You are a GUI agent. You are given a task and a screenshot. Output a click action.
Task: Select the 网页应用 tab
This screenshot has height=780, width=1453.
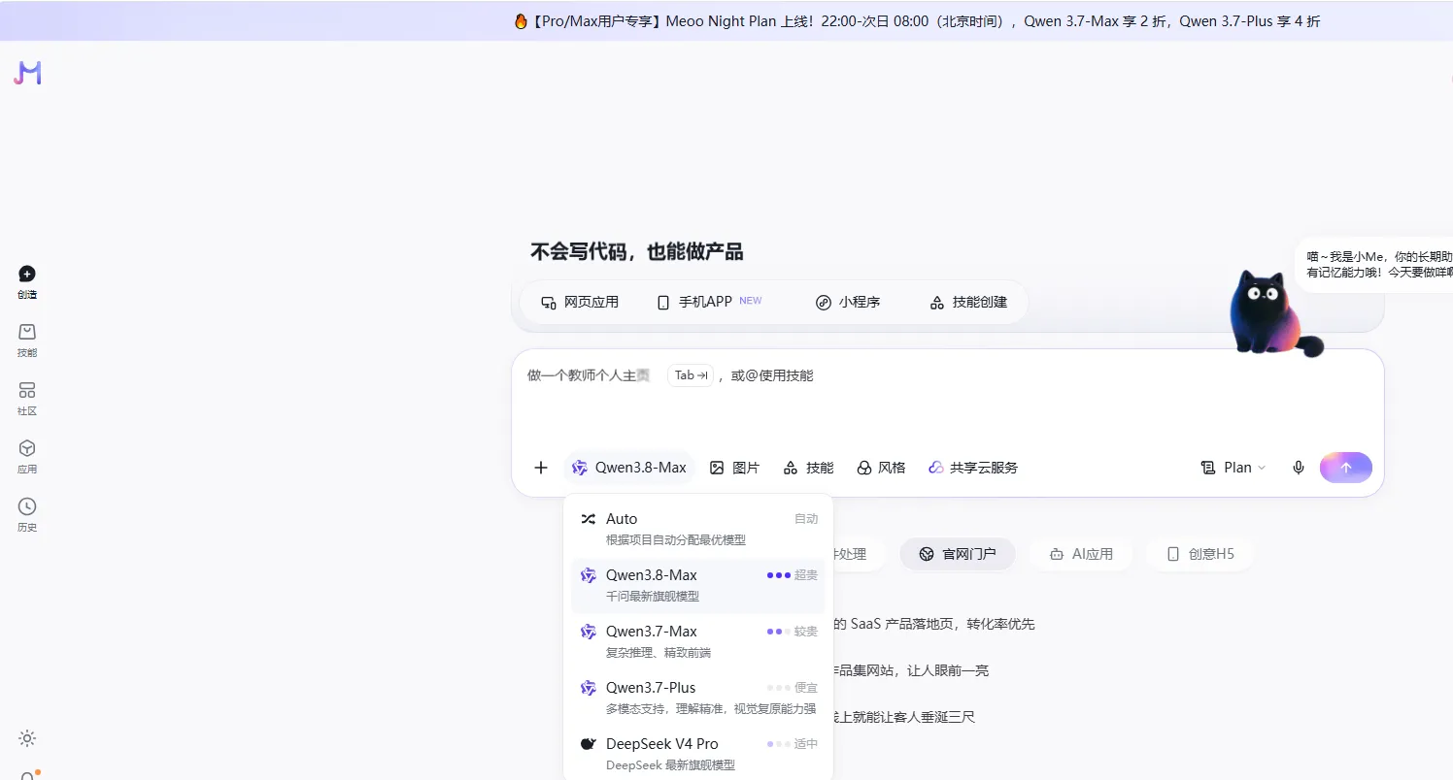click(580, 302)
